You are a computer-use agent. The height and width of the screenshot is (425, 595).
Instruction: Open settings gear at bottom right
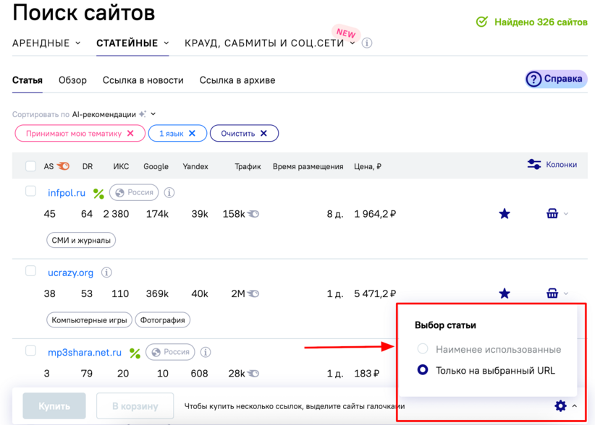[560, 405]
